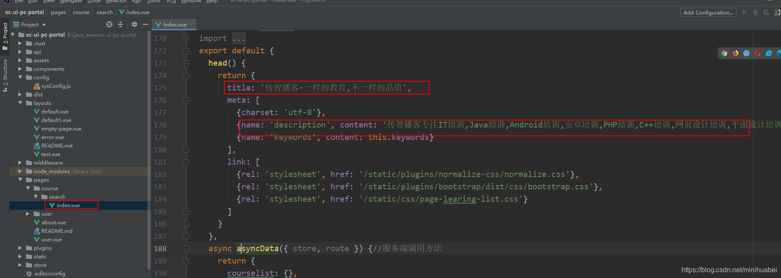Screen dimensions: 781x278
Task: Collapse the export default block at line 172
Action: (186, 51)
